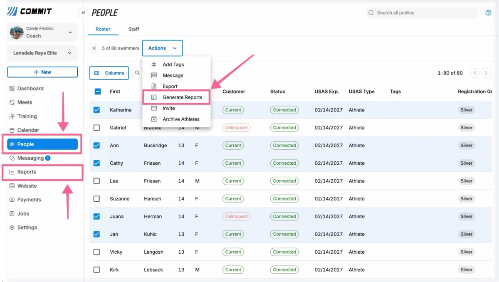Click the New button

point(42,72)
